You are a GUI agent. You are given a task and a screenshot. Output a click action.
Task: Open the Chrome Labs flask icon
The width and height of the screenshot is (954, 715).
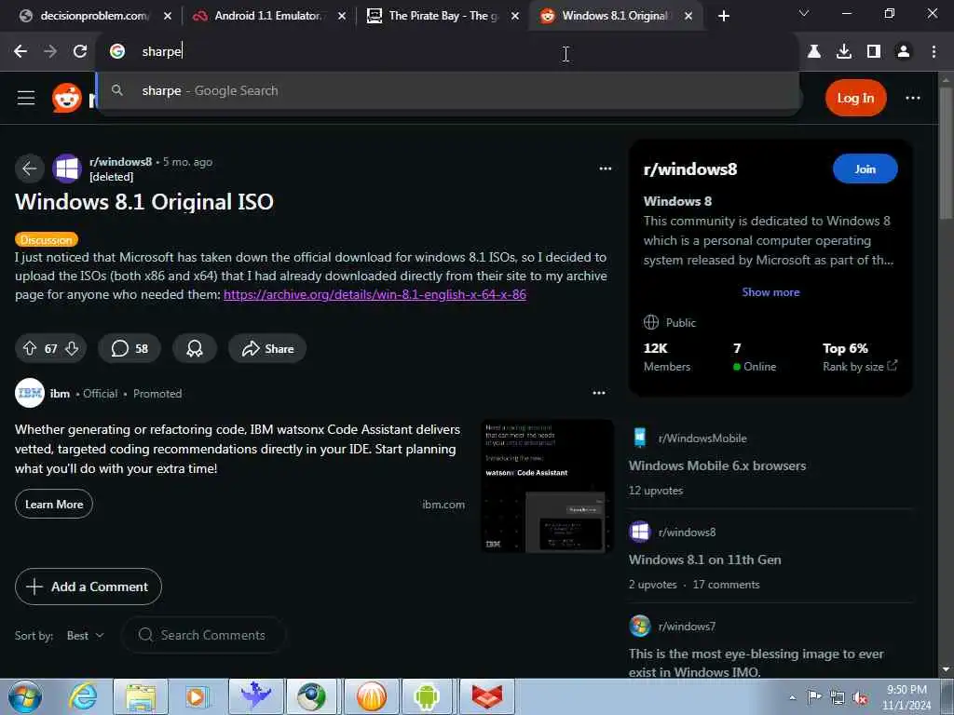814,52
